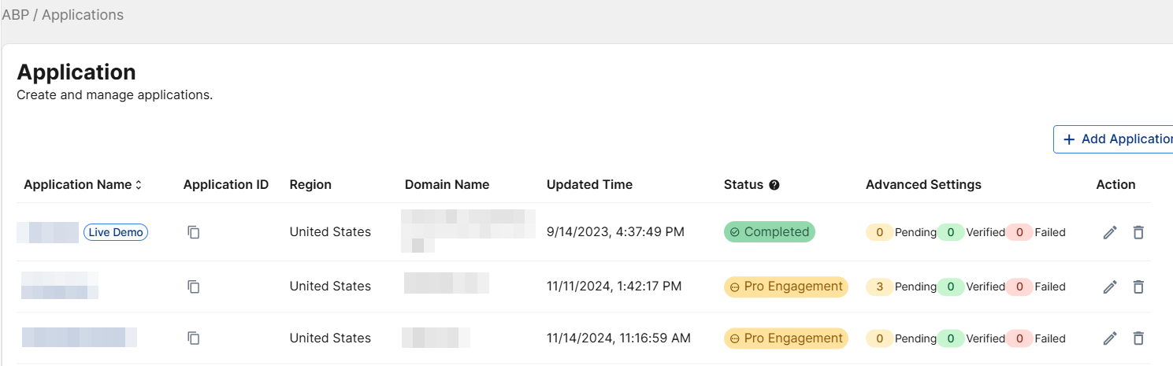The height and width of the screenshot is (366, 1173).
Task: Copy Application ID of the 11/14/2024 row
Action: pyautogui.click(x=194, y=338)
